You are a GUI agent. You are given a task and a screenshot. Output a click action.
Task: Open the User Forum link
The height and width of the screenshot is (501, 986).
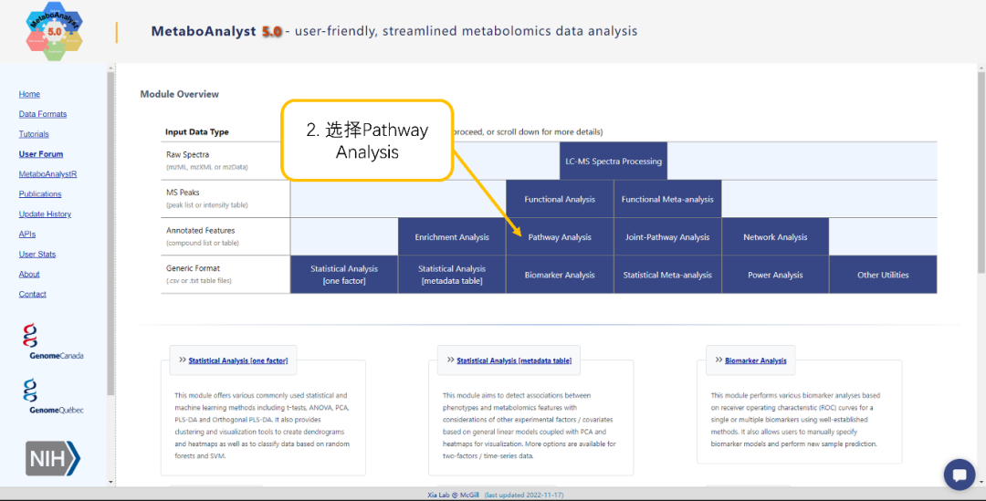[41, 154]
